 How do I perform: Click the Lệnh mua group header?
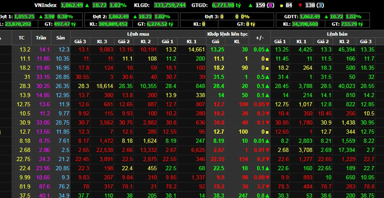[x=138, y=34]
